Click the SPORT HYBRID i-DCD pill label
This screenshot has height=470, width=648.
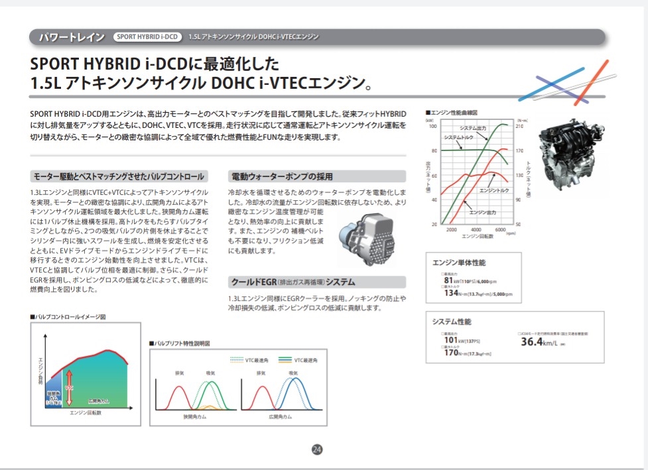147,36
